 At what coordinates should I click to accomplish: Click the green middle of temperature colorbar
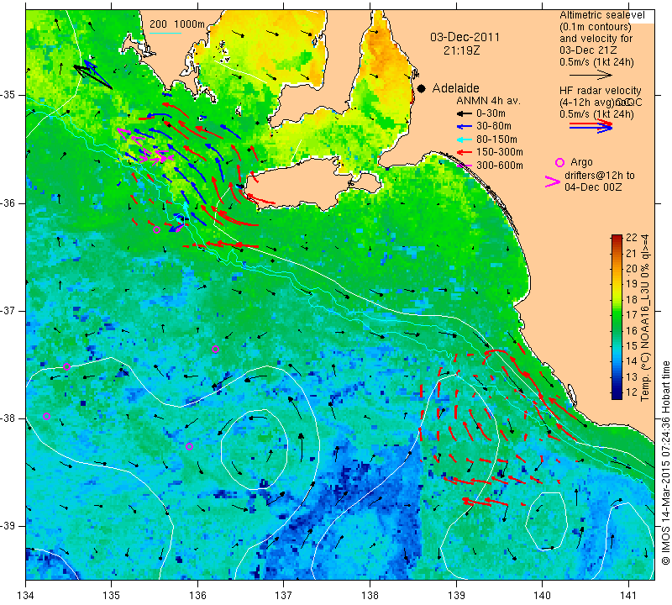[617, 317]
